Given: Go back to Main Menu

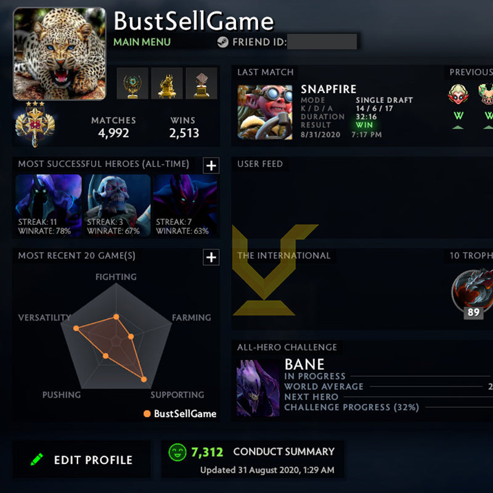Looking at the screenshot, I should pyautogui.click(x=142, y=42).
